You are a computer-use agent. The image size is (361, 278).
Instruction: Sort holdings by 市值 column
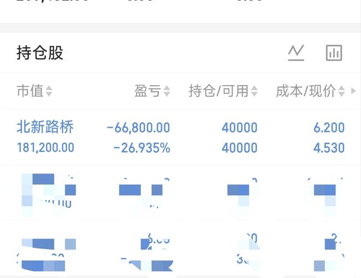(34, 91)
